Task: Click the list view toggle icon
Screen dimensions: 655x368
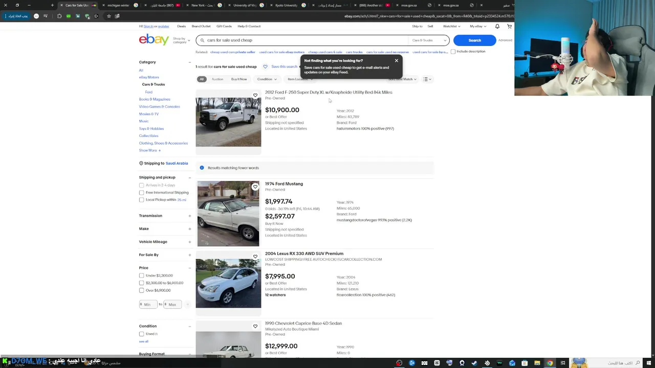Action: (427, 79)
